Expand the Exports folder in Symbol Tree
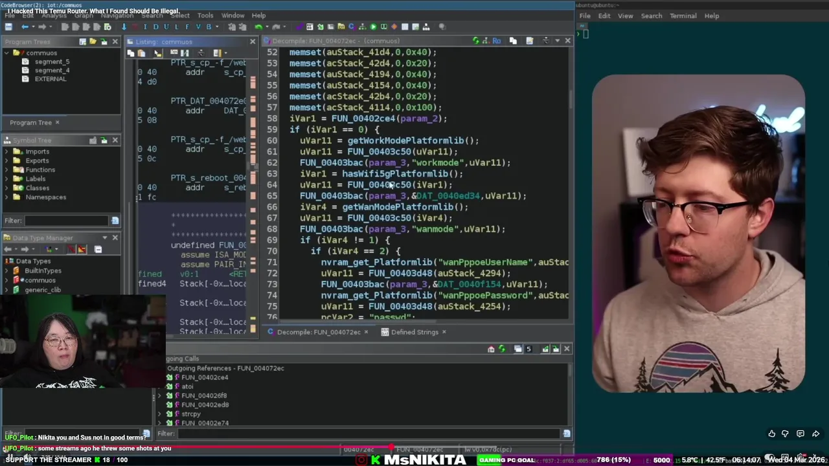829x466 pixels. [x=7, y=161]
